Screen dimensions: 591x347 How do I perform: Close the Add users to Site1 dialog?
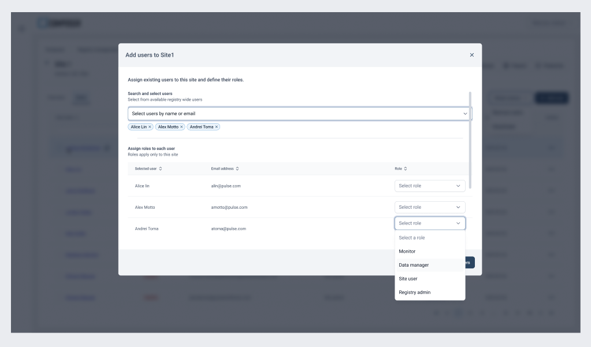pos(471,55)
